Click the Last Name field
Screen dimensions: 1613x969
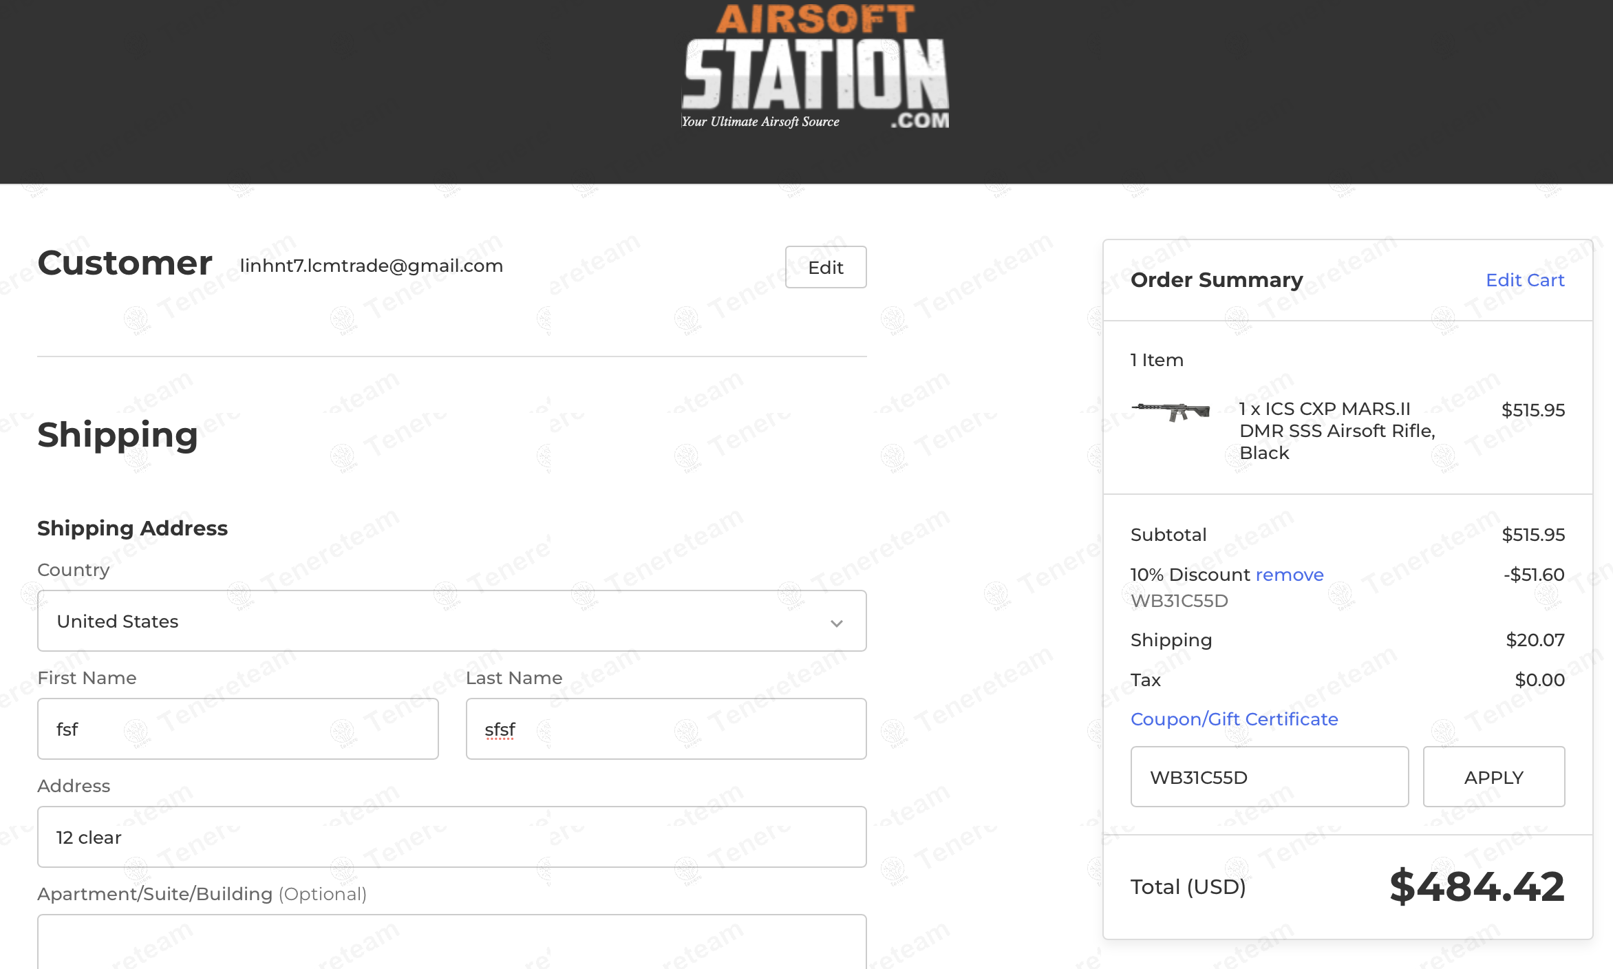(665, 729)
